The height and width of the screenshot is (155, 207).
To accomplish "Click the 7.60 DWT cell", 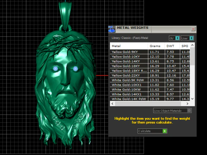I will (172, 85).
